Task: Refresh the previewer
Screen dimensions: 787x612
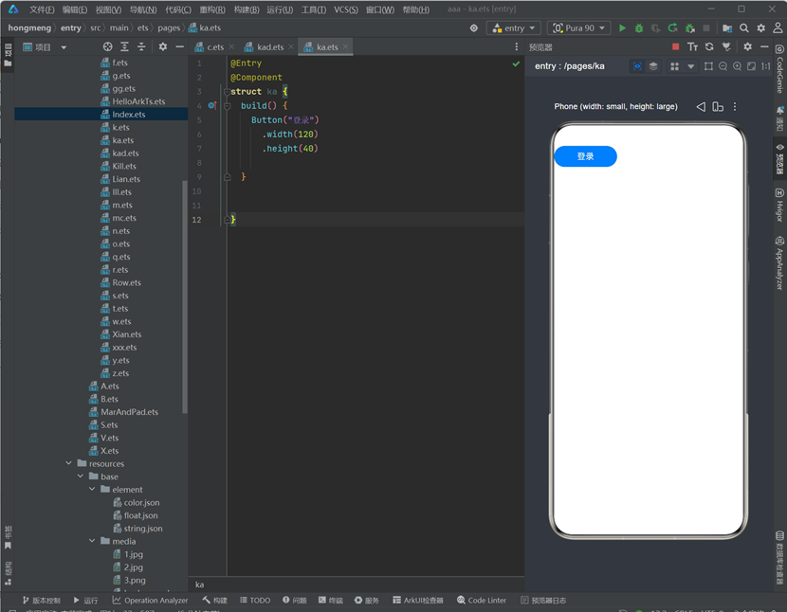Action: click(x=709, y=46)
